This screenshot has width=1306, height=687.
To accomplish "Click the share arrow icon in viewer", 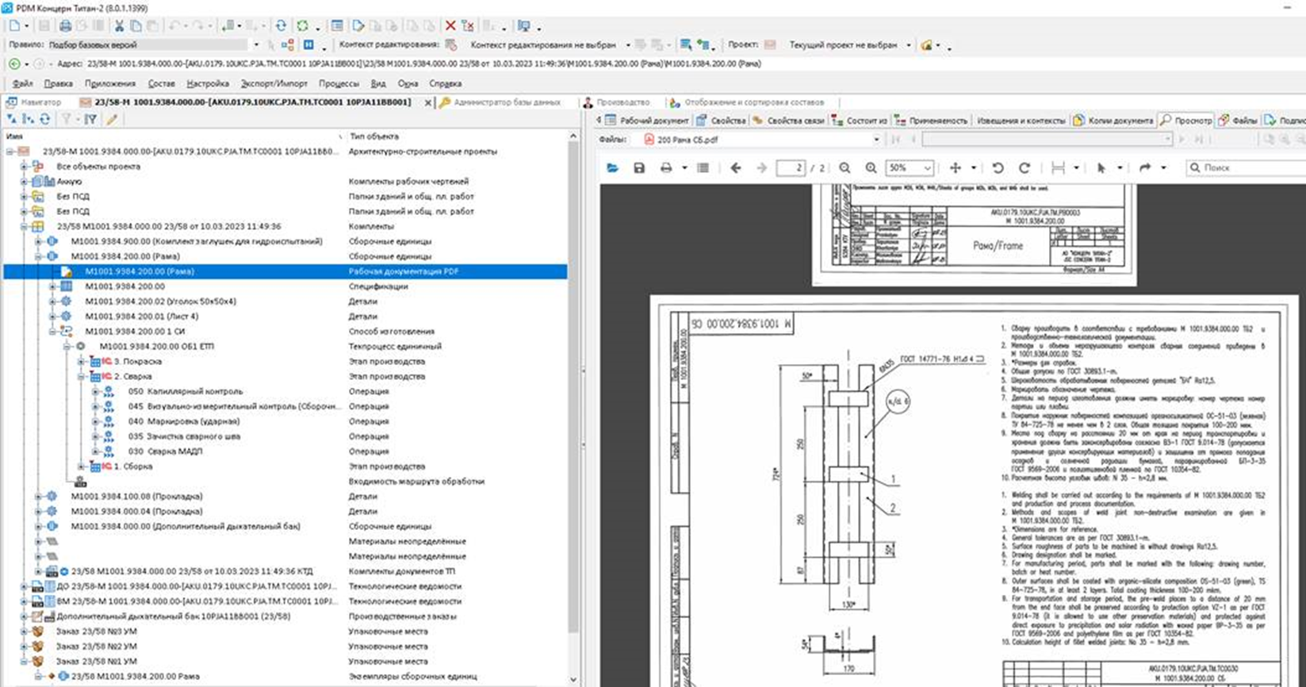I will click(1144, 168).
